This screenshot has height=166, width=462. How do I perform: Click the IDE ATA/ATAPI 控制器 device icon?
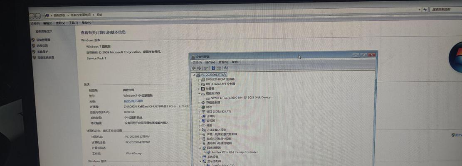tap(203, 84)
